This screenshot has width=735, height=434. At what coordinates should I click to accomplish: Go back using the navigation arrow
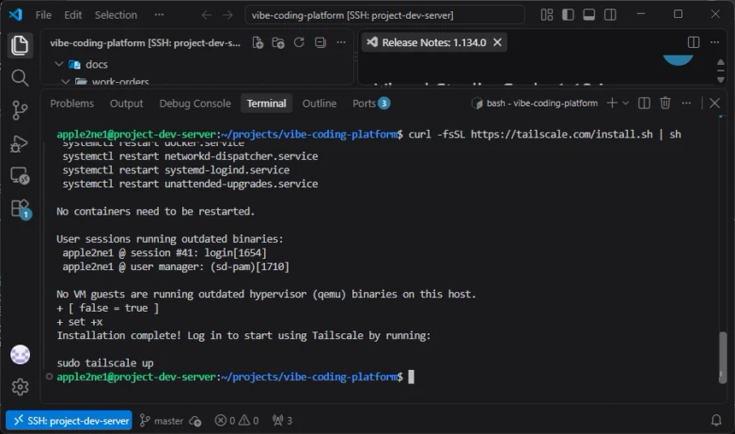tap(206, 15)
